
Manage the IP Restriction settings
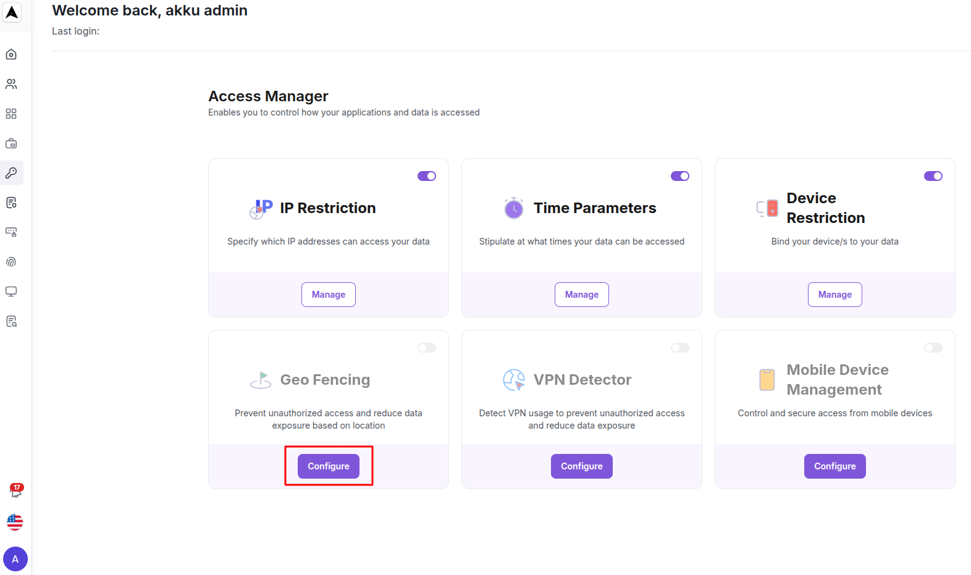(x=329, y=295)
